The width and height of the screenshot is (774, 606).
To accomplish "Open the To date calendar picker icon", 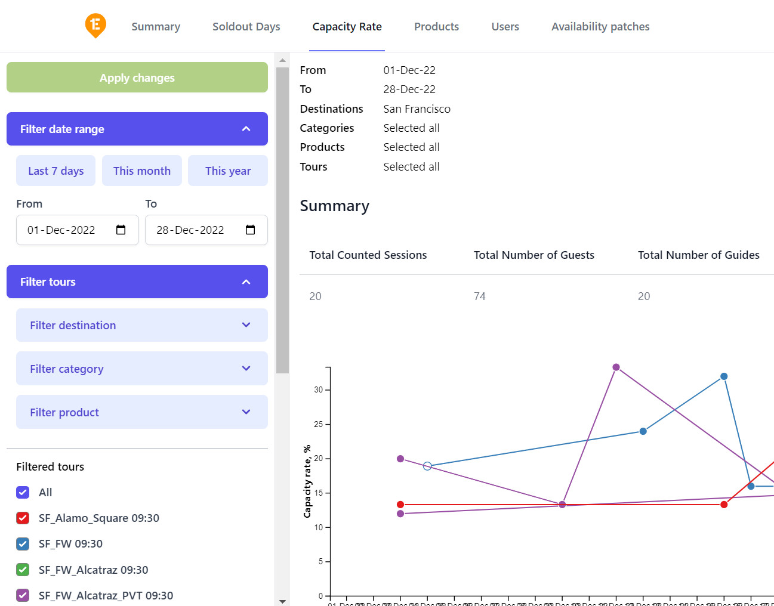I will point(251,230).
